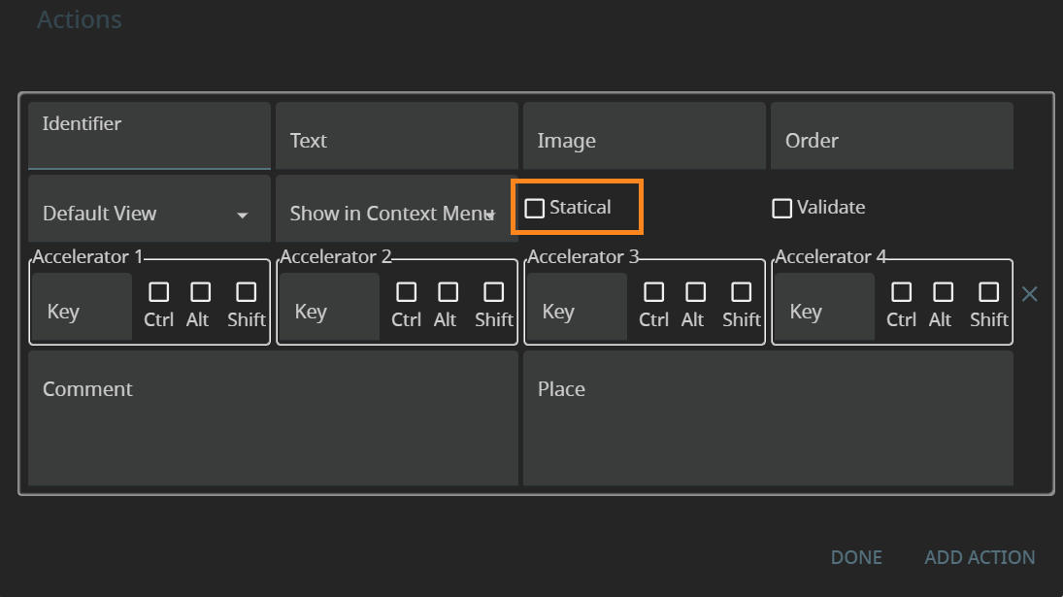1063x597 pixels.
Task: Tick the Validate checkbox
Action: coord(781,208)
